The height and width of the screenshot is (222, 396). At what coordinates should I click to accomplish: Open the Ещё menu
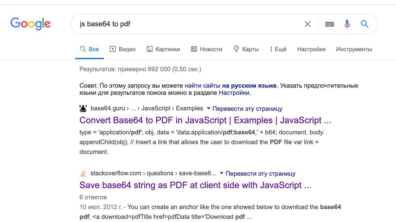point(278,49)
